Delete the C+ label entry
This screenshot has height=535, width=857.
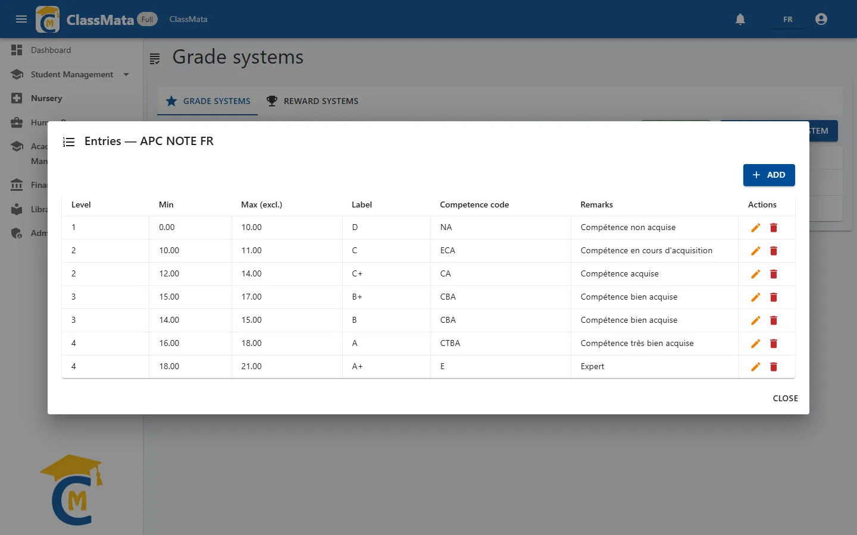774,274
